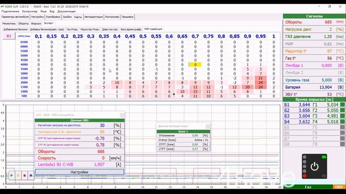The height and width of the screenshot is (194, 346).
Task: Click the Батарея signal row showing 13,904
Action: [314, 87]
